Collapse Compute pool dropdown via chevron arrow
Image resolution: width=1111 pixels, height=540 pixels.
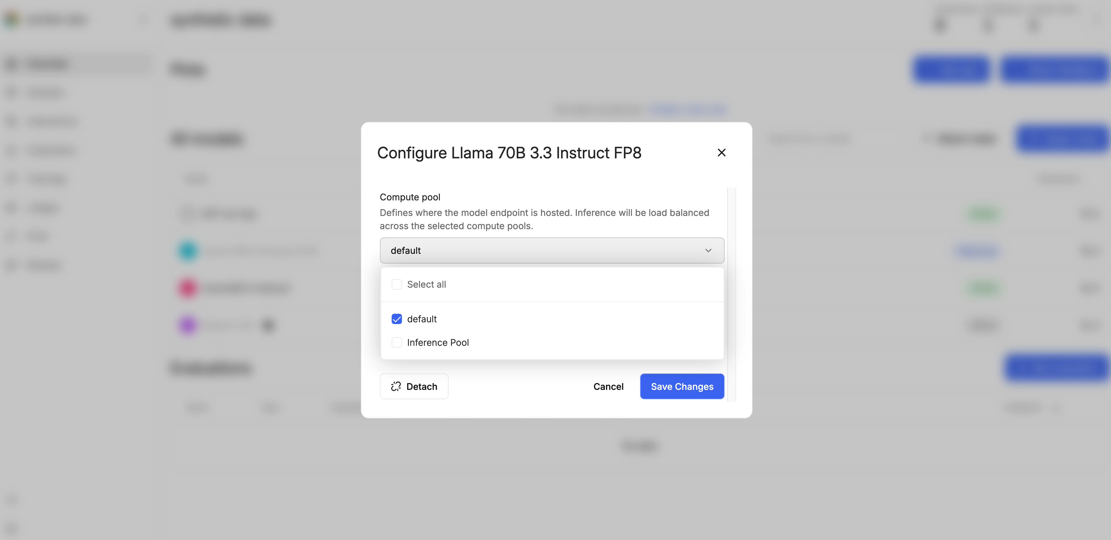708,250
